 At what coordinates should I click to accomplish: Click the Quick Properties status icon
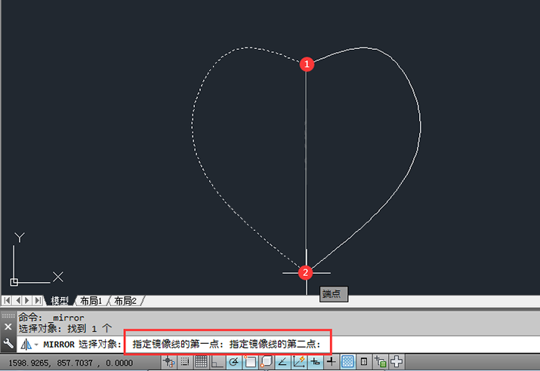click(364, 362)
